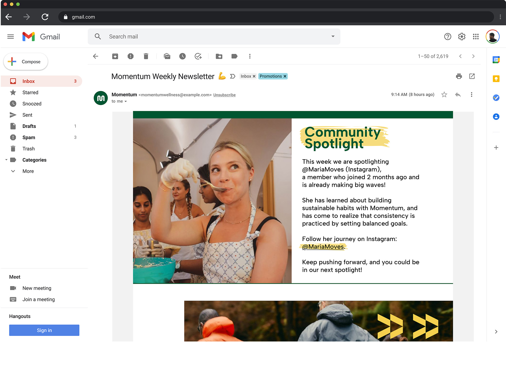Delete the email with the trash icon
This screenshot has width=506, height=380.
pos(146,56)
